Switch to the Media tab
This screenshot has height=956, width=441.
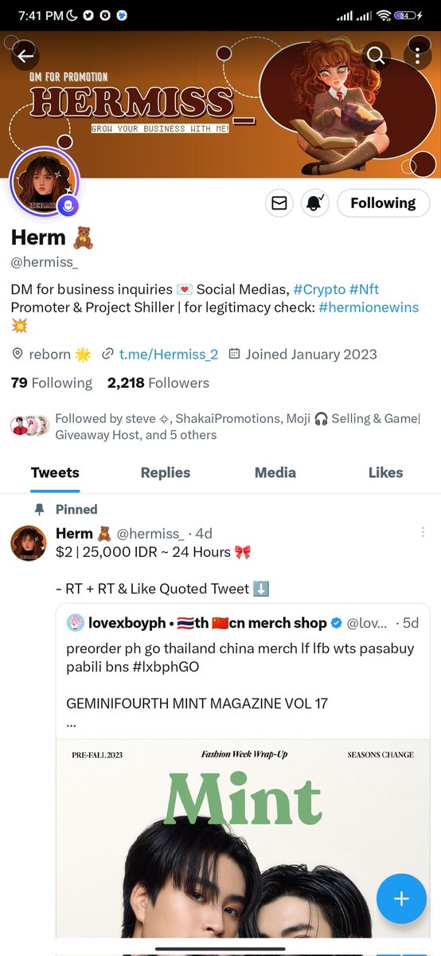pos(275,472)
